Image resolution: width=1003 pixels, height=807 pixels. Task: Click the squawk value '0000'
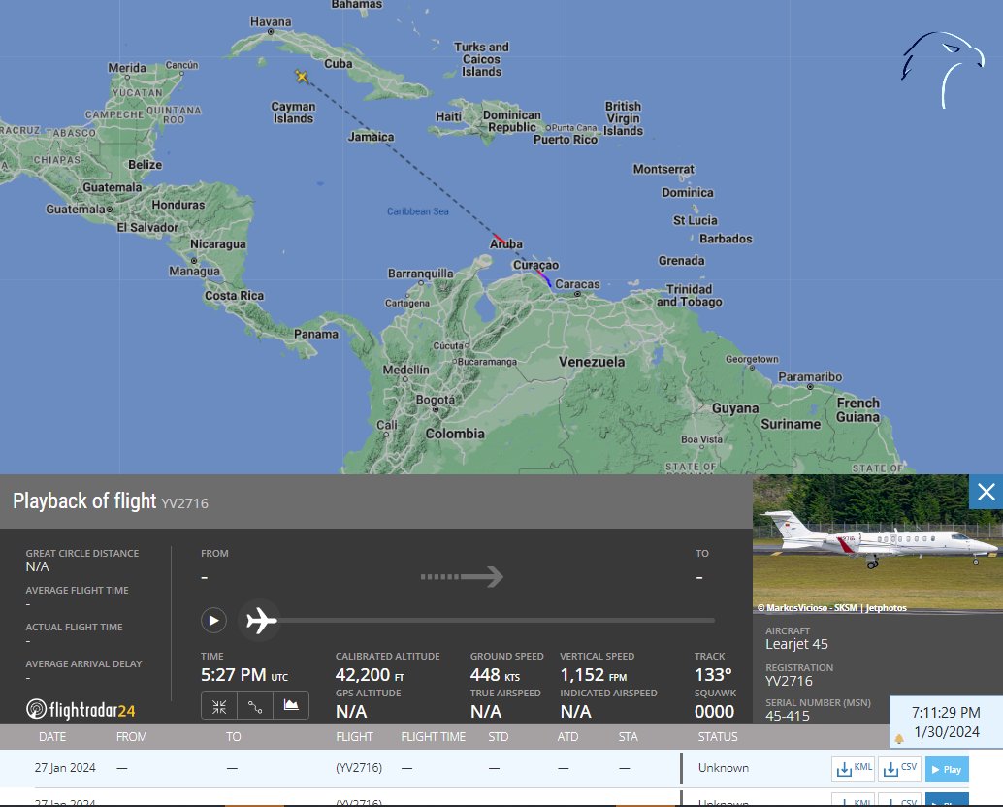pyautogui.click(x=715, y=712)
